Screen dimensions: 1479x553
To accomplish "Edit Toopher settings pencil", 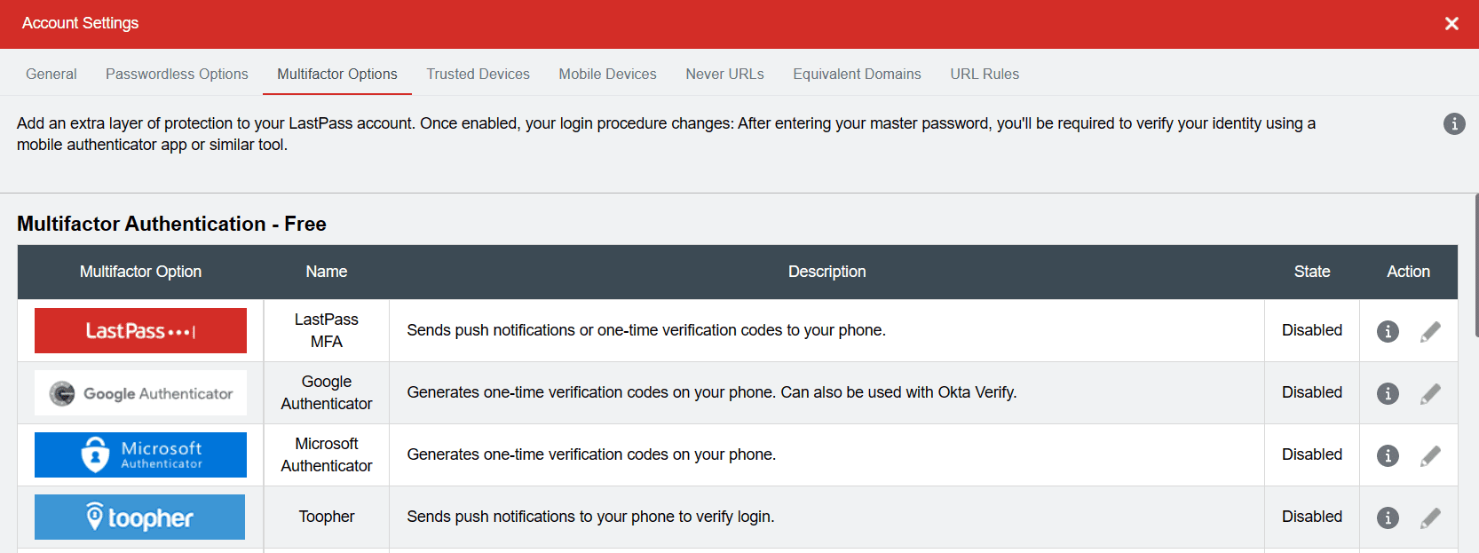I will 1430,517.
